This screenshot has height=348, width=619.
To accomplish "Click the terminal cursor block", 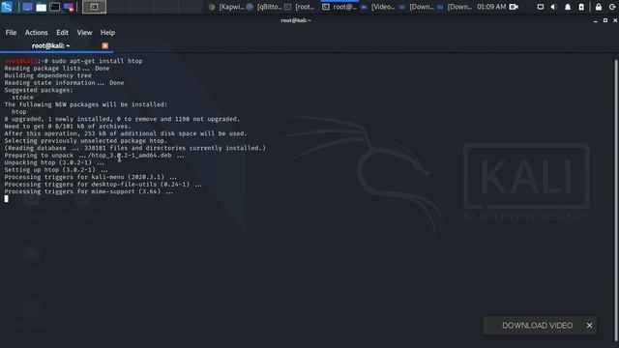I will (x=7, y=198).
